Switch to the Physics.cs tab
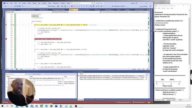 tap(98, 10)
